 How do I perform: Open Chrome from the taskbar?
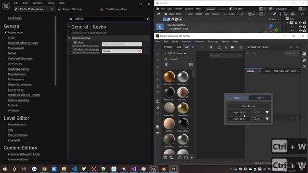click(44, 169)
